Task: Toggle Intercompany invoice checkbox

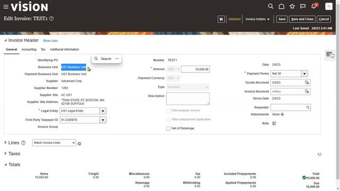Action: coord(168,110)
